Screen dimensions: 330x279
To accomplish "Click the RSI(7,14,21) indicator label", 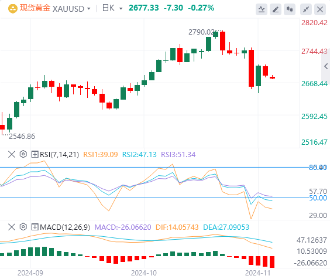I will [x=59, y=155].
